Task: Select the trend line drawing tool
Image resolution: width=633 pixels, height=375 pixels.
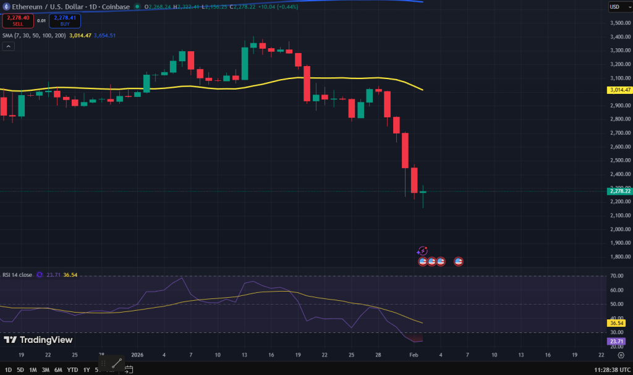Action: [117, 363]
